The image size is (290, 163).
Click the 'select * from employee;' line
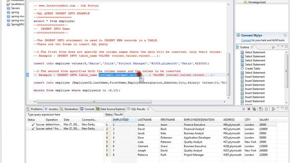click(54, 21)
